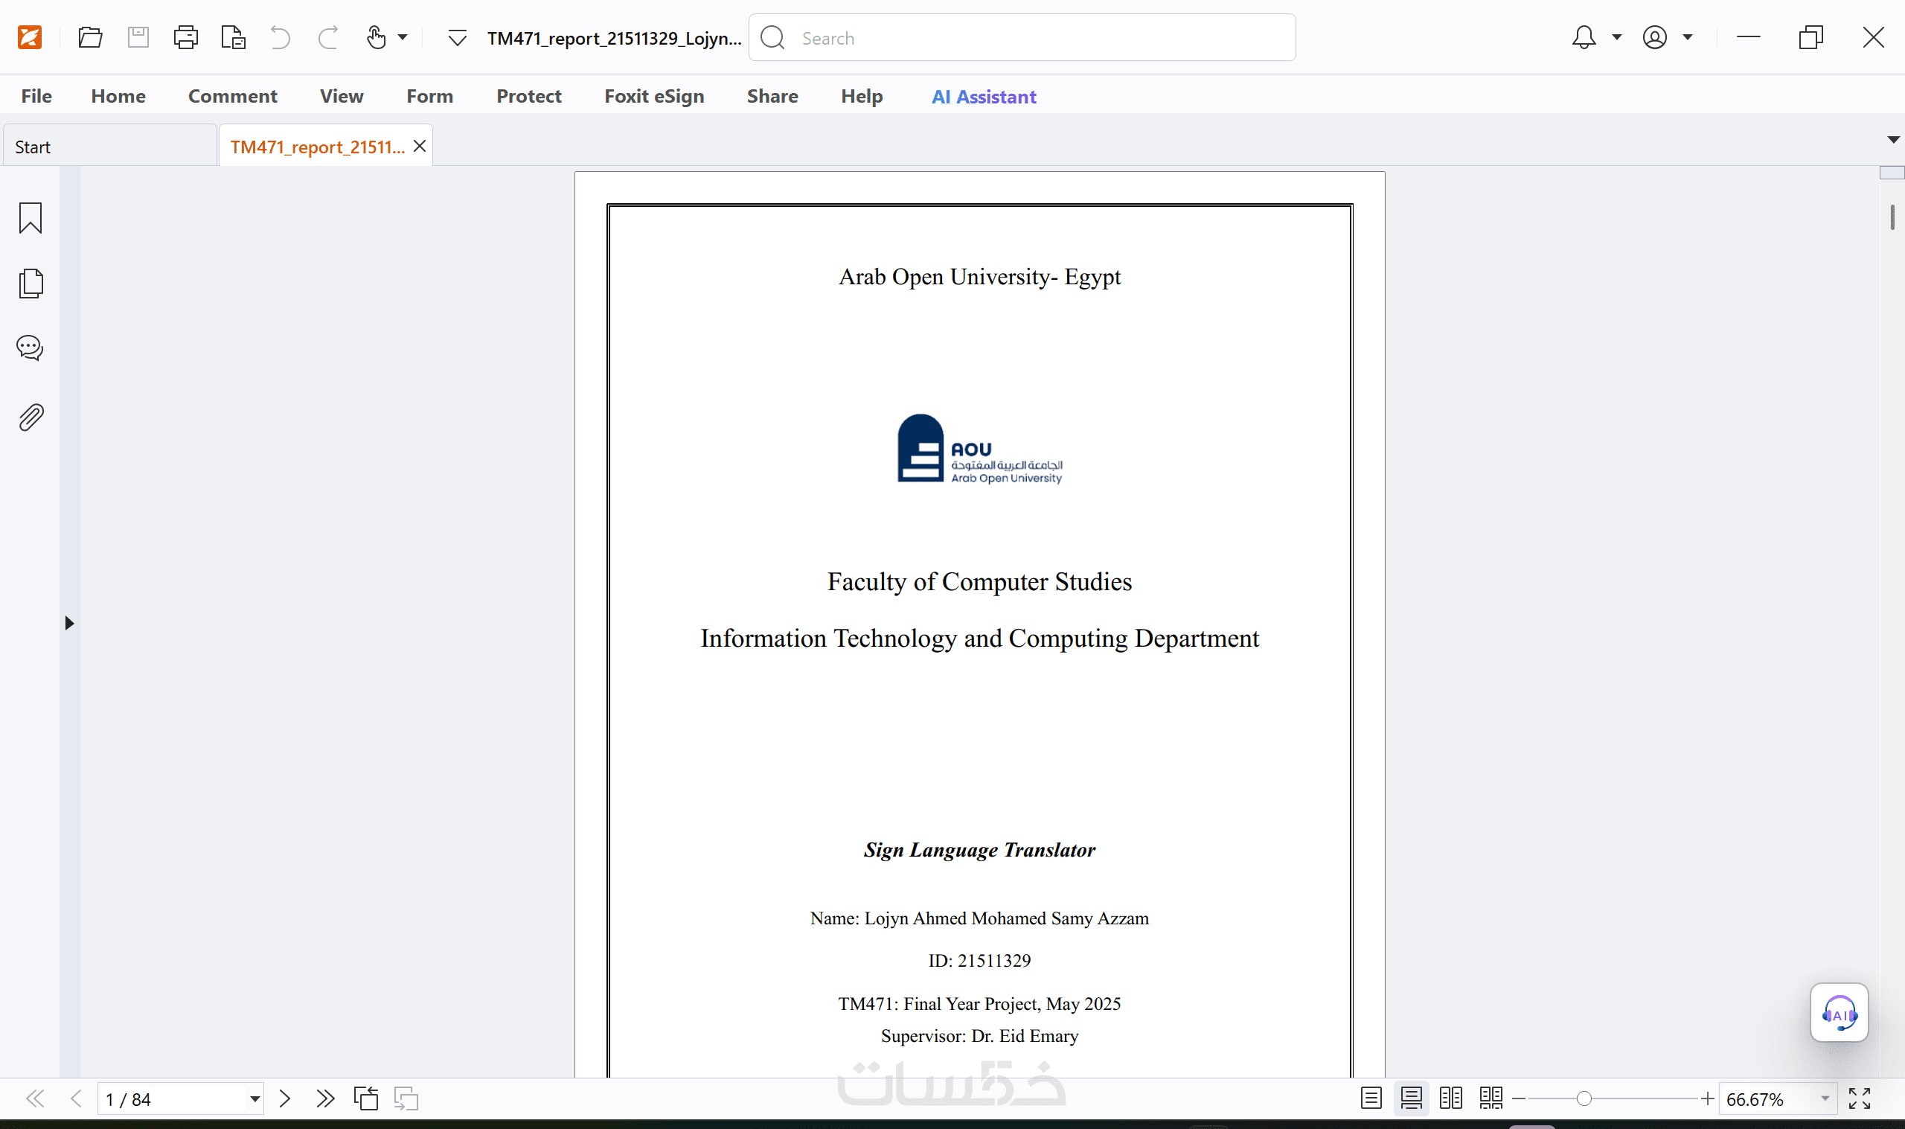Open the page number dropdown
Image resolution: width=1905 pixels, height=1129 pixels.
[x=254, y=1098]
